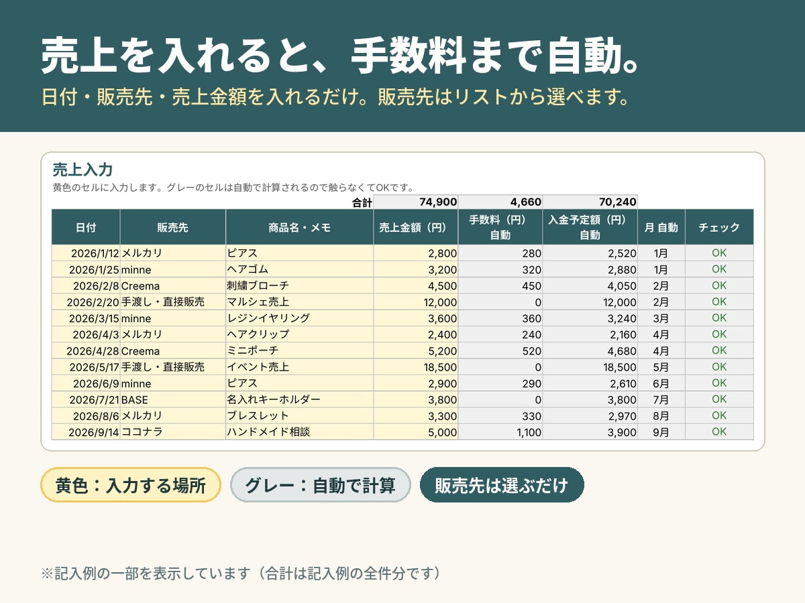
Task: Click OK check in row 2026/1/12
Action: point(719,253)
